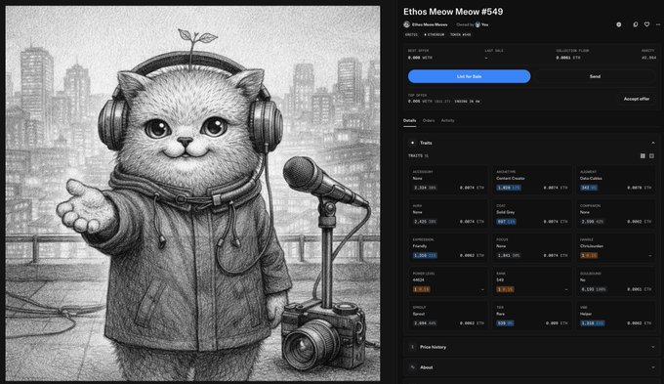Click the collection avatar beside Ethos Meow Meows
The width and height of the screenshot is (664, 384).
coord(406,24)
